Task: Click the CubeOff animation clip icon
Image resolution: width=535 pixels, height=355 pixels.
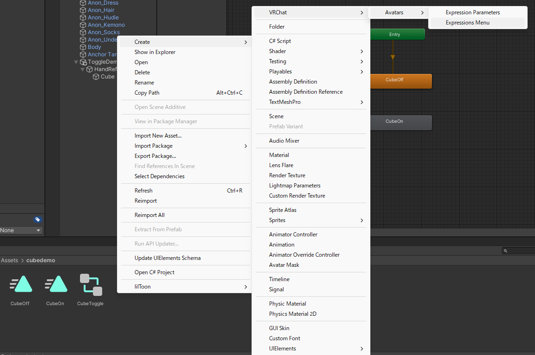Action: 21,284
